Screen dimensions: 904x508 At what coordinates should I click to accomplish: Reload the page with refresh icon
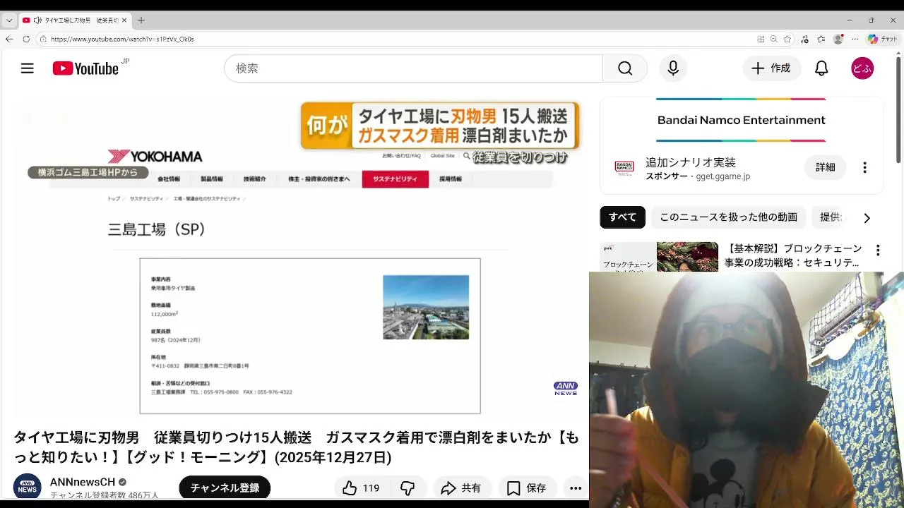[26, 39]
